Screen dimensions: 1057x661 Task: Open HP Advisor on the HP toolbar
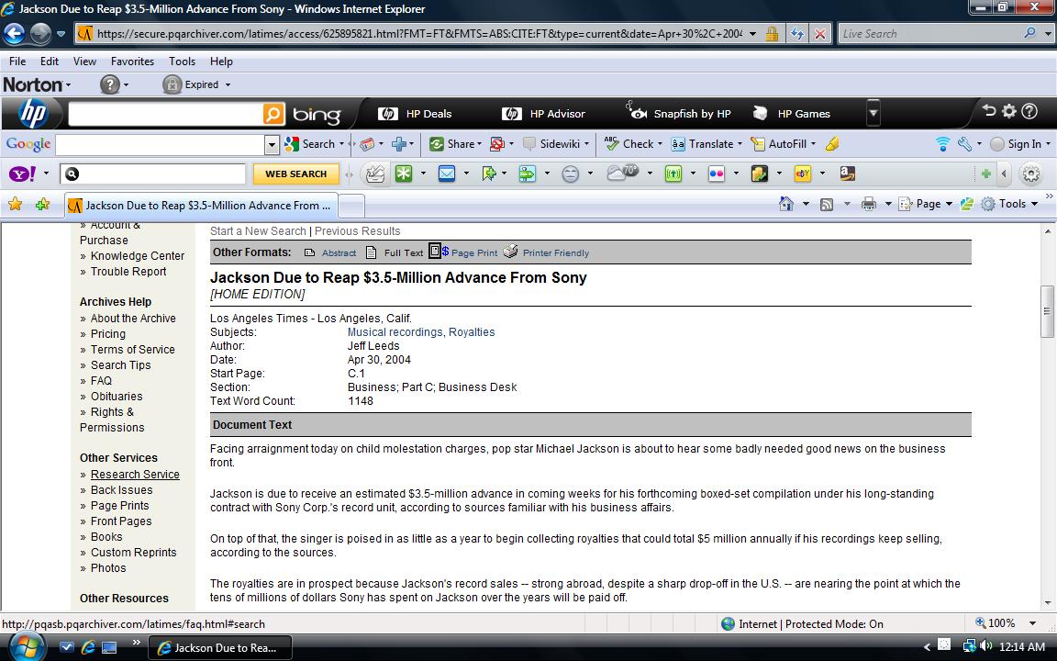point(543,114)
